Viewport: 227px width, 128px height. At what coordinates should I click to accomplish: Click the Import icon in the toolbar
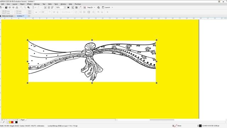pyautogui.click(x=45, y=7)
